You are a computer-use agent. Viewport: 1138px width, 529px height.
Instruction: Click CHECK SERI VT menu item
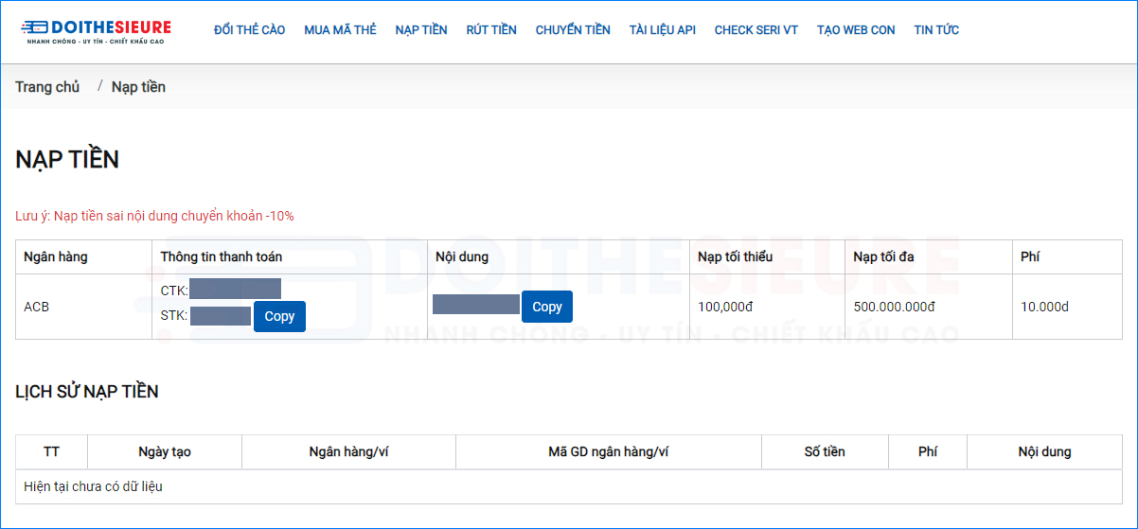(x=756, y=30)
